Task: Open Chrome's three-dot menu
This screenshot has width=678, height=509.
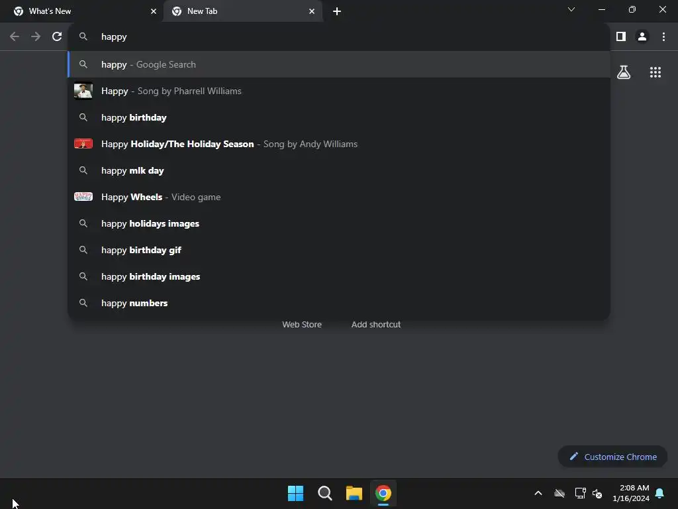Action: [x=663, y=37]
